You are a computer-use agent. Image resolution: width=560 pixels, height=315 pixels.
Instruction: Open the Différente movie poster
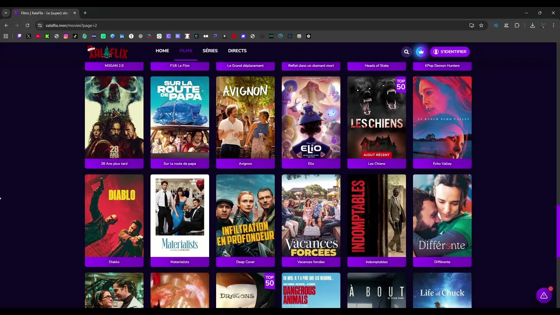click(442, 216)
